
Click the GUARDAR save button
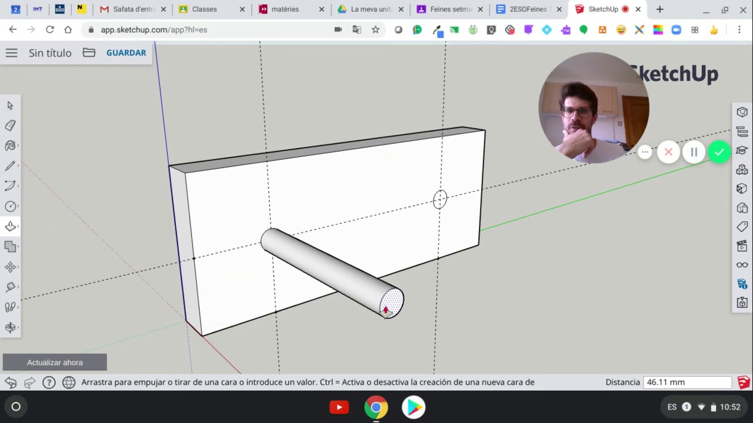pos(126,53)
